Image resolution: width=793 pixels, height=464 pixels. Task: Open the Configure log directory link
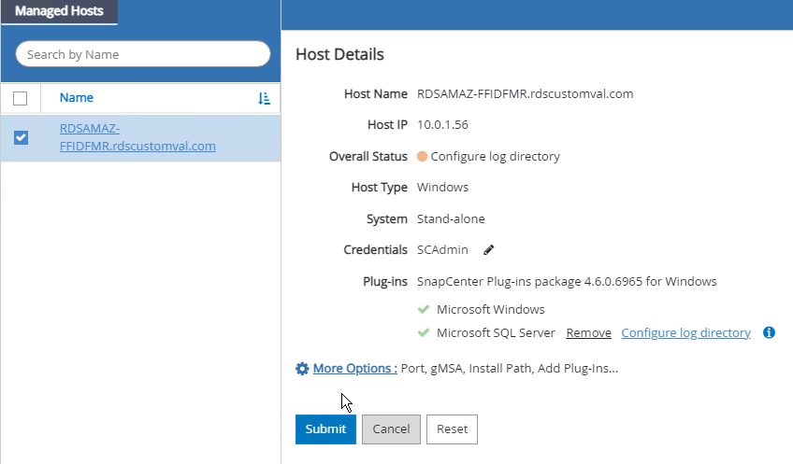pos(685,333)
